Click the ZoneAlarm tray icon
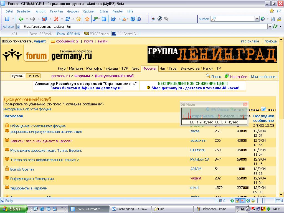 click(x=263, y=209)
